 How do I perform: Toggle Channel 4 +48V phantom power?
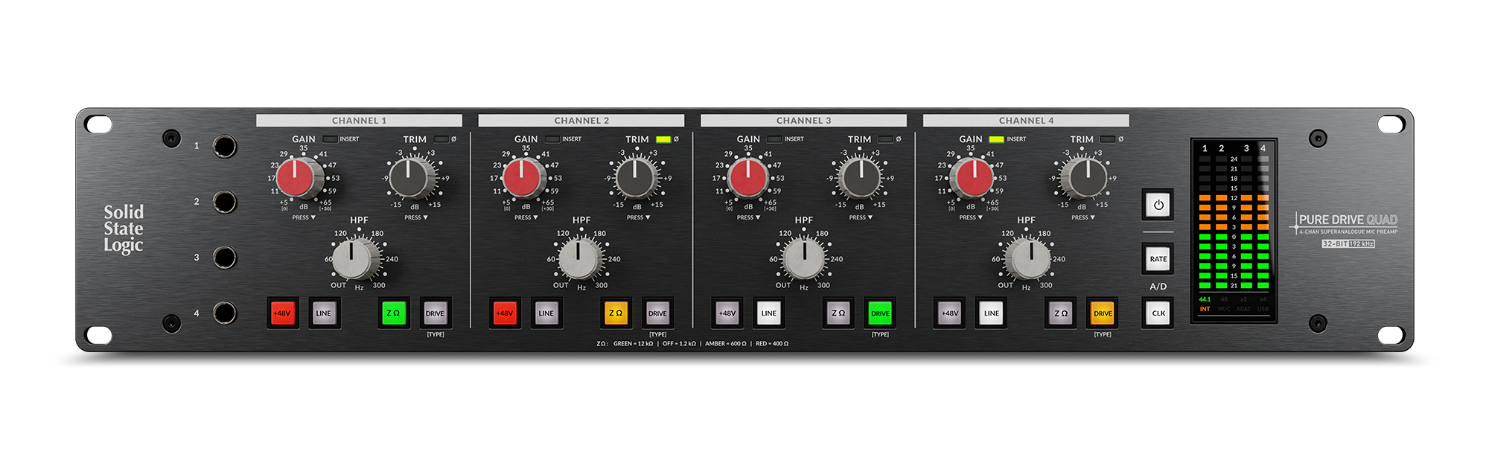coord(950,313)
